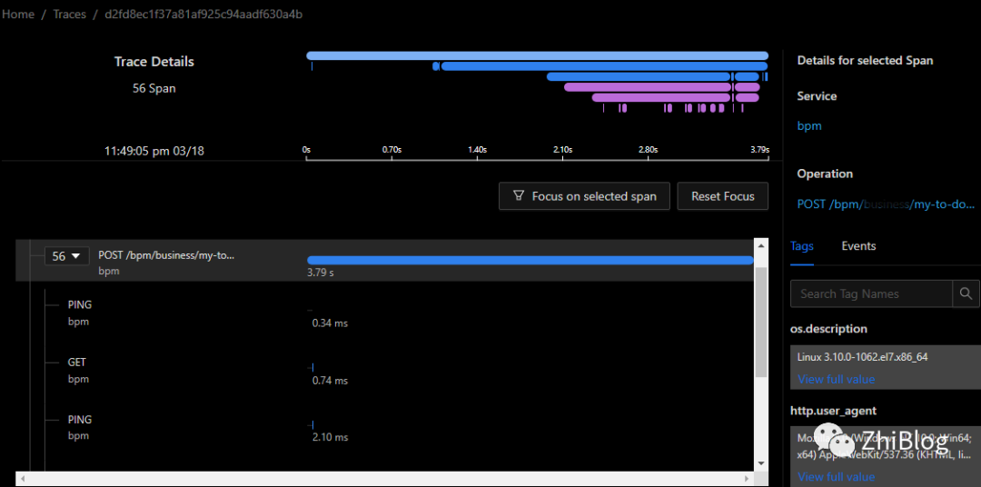Image resolution: width=981 pixels, height=487 pixels.
Task: Select the PING span with 2.10 ms
Action: [x=384, y=428]
